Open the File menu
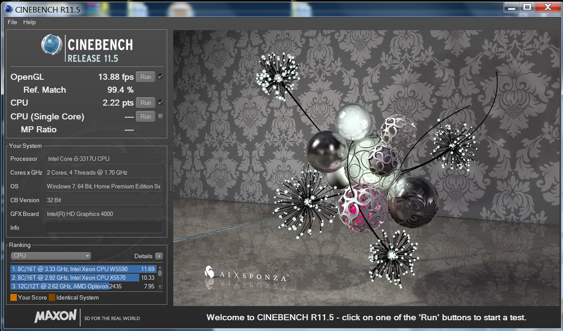563x331 pixels. pyautogui.click(x=13, y=22)
